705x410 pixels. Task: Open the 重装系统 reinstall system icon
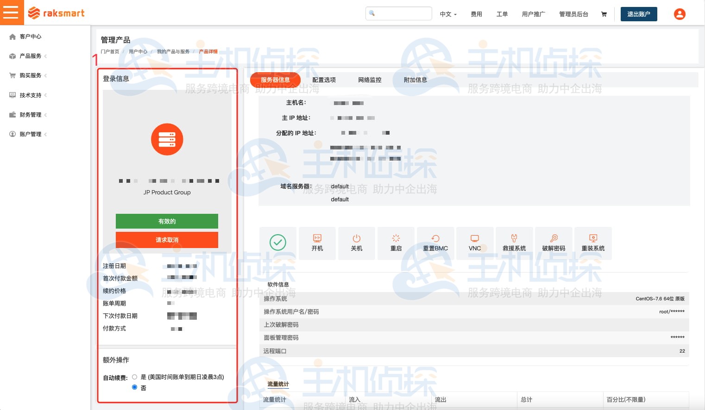point(593,243)
